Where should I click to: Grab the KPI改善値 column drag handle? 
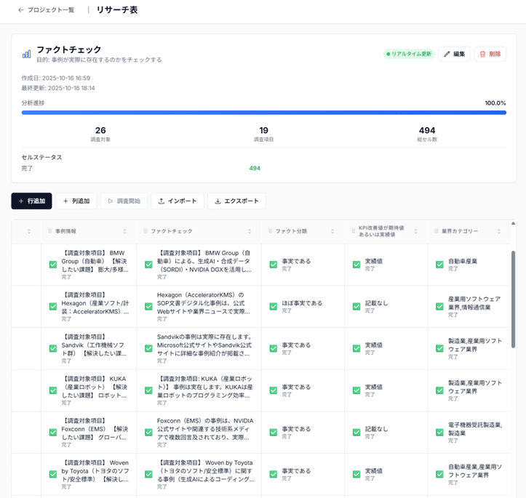tap(354, 231)
